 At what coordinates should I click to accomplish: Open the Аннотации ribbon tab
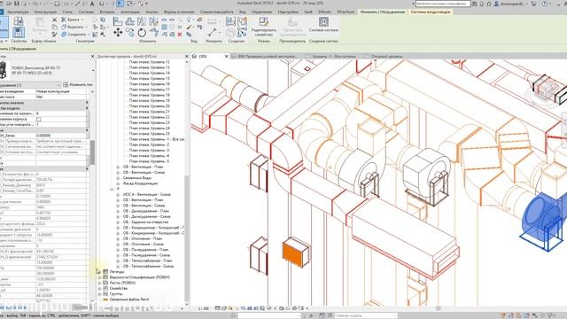130,12
